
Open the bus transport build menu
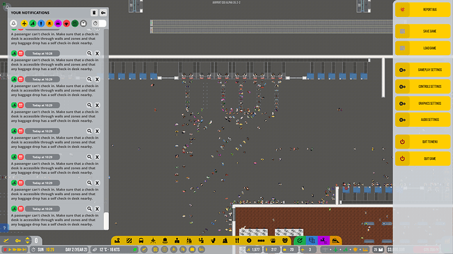coord(141,240)
